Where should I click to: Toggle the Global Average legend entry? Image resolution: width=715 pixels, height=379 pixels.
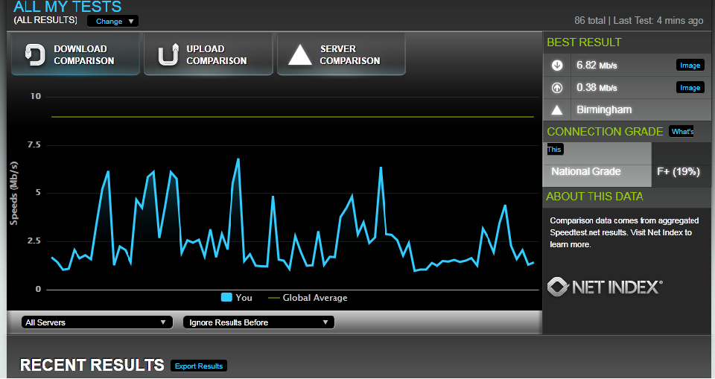[307, 298]
